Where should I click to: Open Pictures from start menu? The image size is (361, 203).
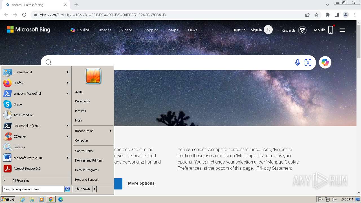click(x=80, y=111)
